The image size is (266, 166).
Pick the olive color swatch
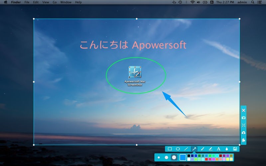231,156
